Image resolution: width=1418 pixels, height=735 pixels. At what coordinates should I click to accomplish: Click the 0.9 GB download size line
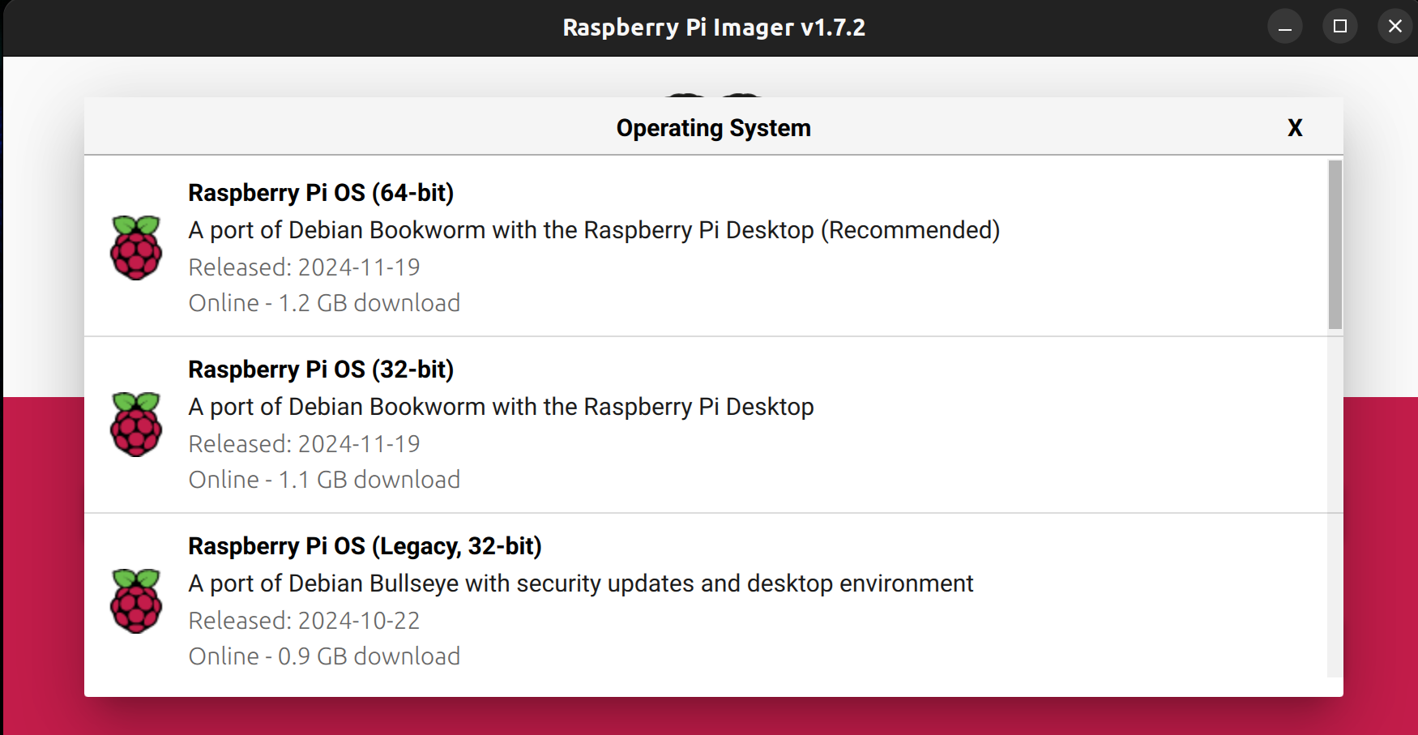tap(324, 656)
